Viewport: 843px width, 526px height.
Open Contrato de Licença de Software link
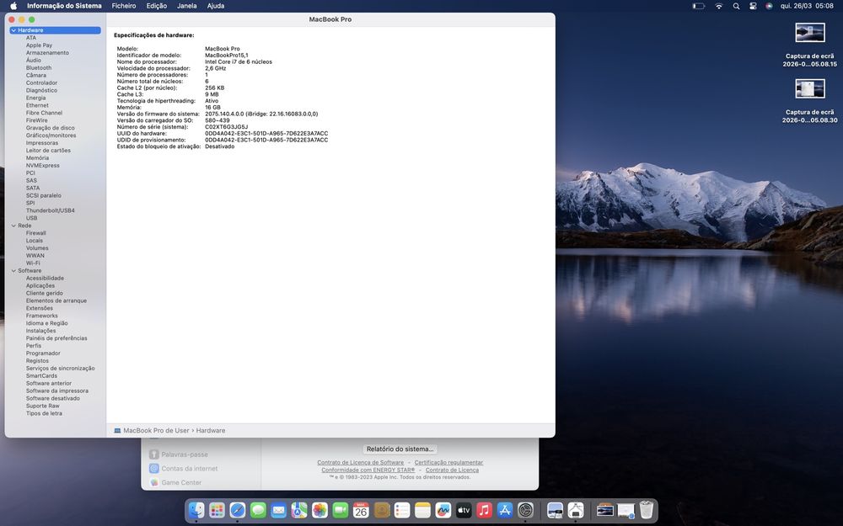pyautogui.click(x=360, y=462)
